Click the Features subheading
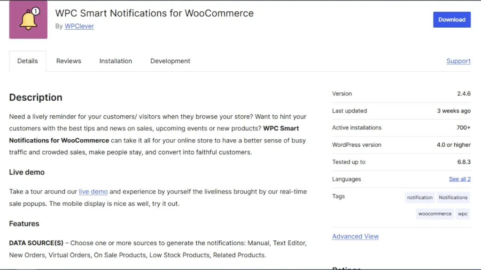This screenshot has height=270, width=481. click(x=24, y=224)
